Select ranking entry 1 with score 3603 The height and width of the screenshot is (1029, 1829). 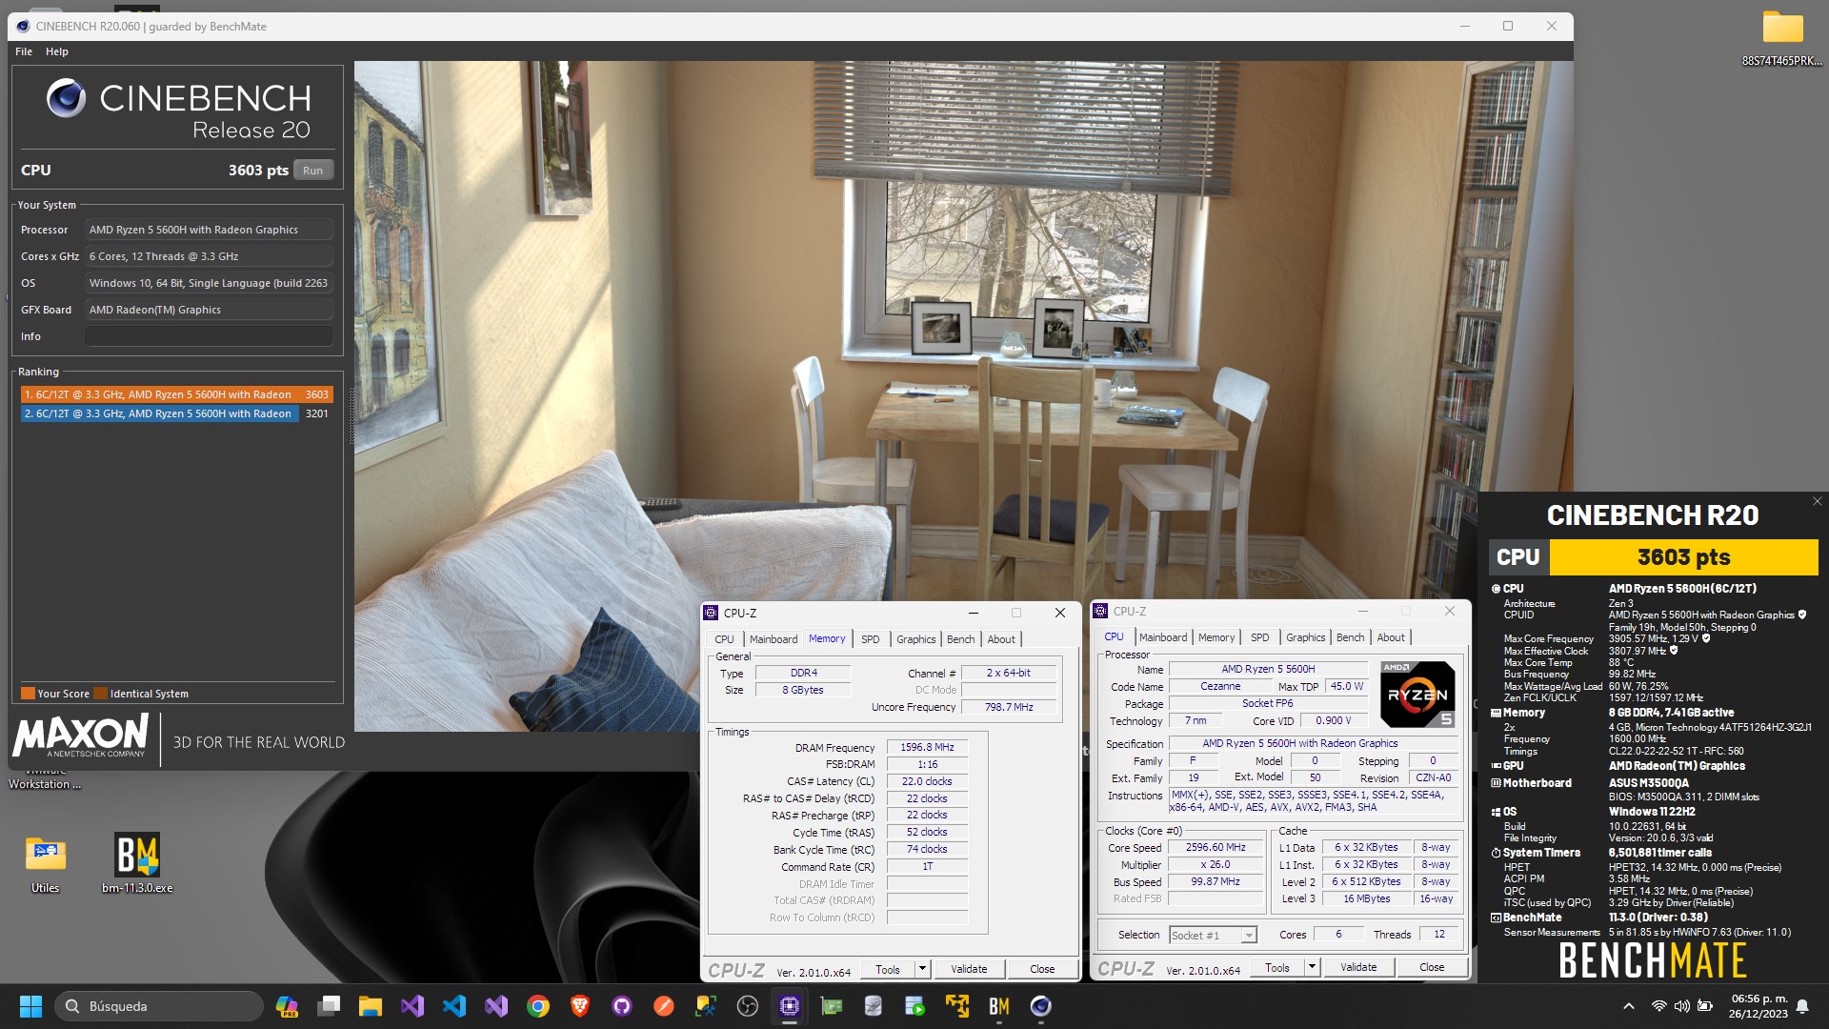tap(176, 394)
